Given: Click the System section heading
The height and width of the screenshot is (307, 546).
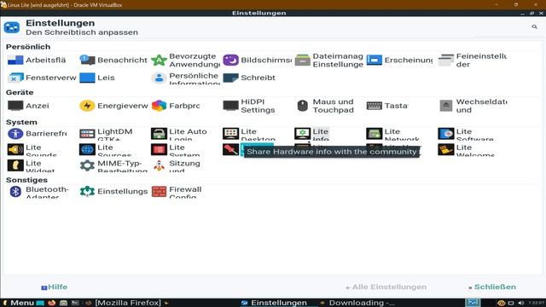Looking at the screenshot, I should 21,122.
